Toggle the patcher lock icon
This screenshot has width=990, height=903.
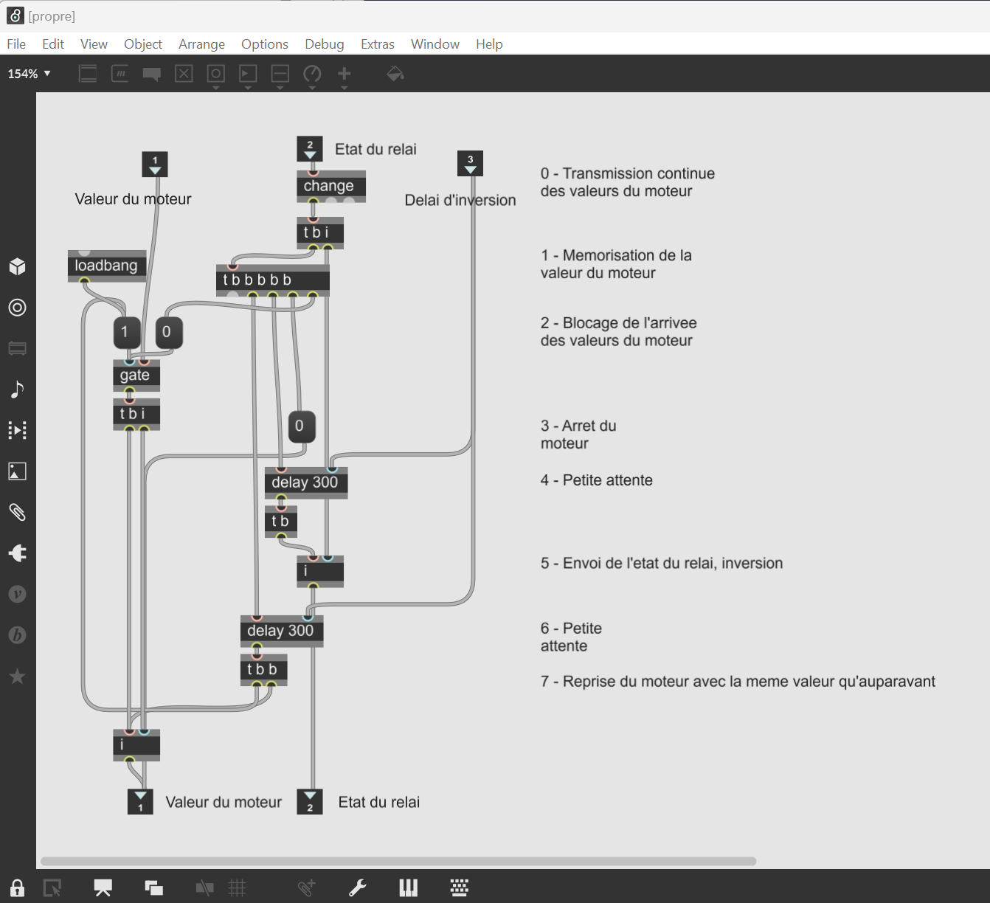(18, 888)
